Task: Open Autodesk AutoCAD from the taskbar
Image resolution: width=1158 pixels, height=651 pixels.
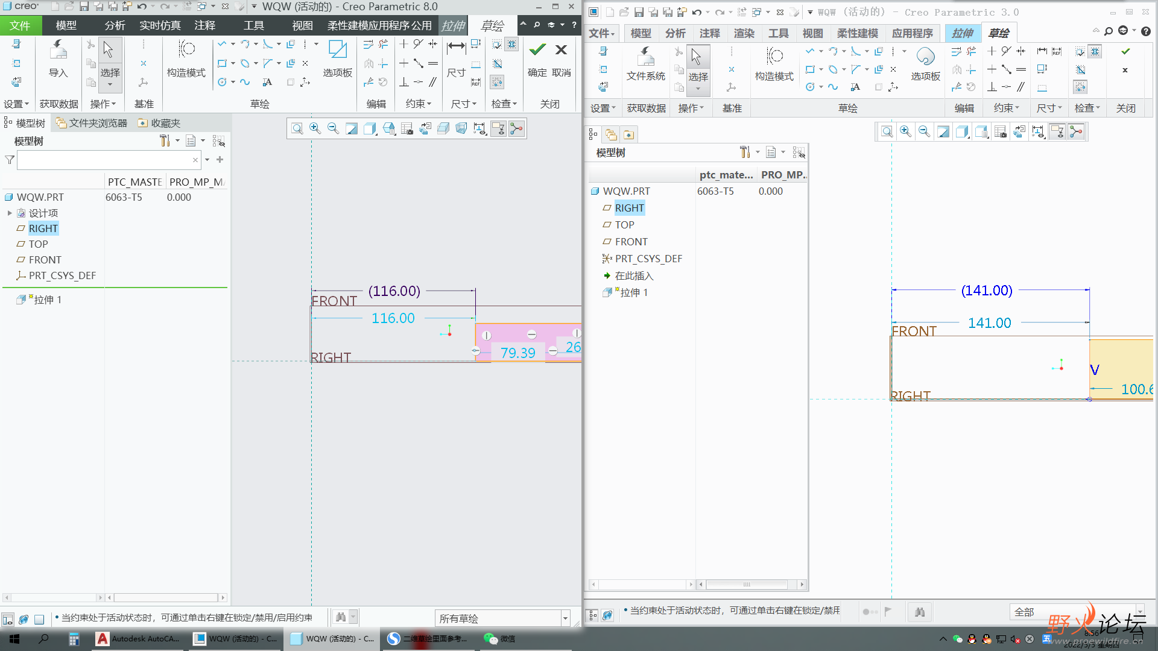Action: point(139,638)
